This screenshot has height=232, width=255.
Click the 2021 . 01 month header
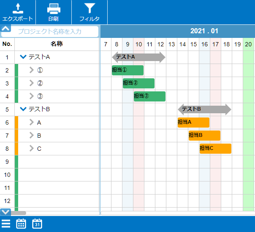[x=204, y=31]
